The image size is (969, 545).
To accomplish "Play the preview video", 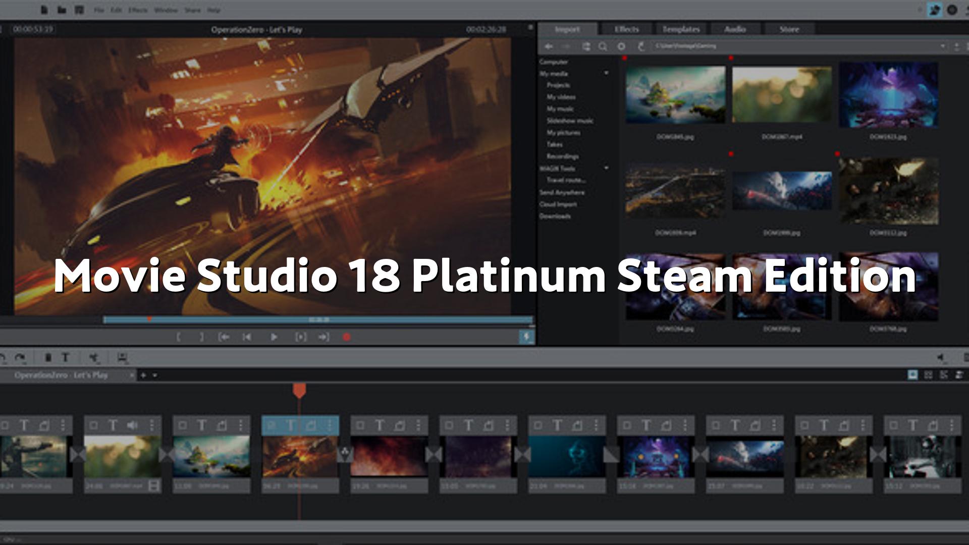I will 274,337.
